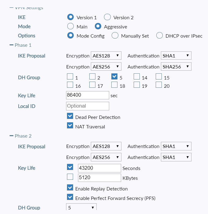Screen dimensions: 208x214
Task: Disable Perfect Forward Secrecy (PFS)
Action: 70,197
